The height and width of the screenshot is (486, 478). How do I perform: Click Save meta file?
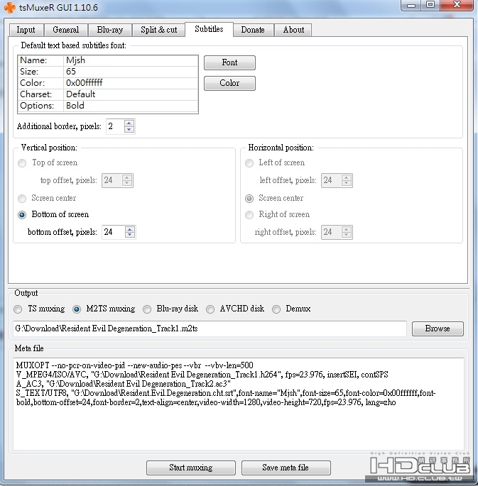click(286, 468)
